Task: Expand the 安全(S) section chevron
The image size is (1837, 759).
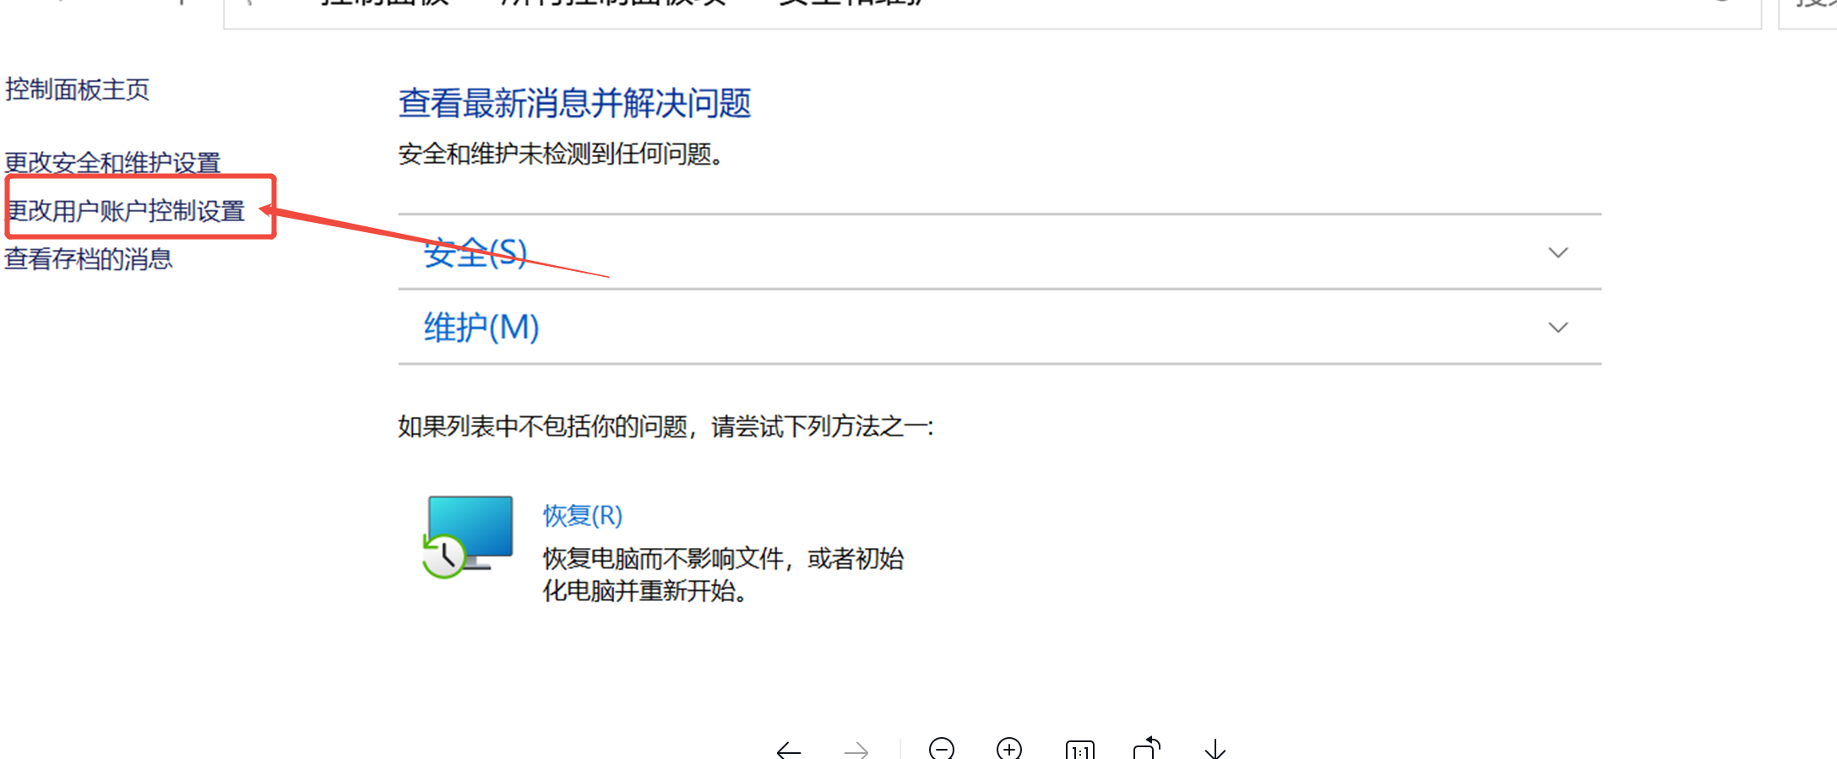Action: click(x=1557, y=252)
